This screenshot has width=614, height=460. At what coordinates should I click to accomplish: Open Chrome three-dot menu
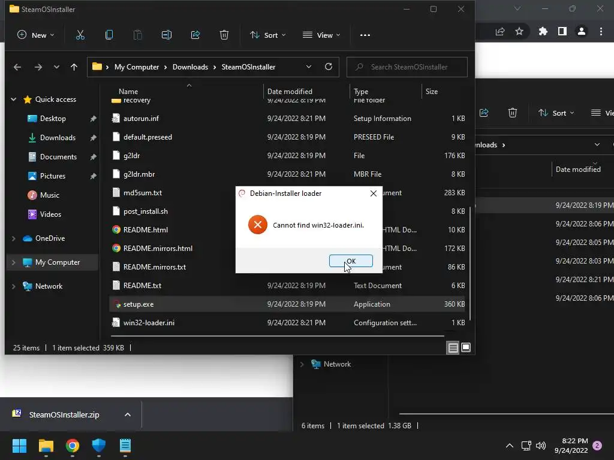click(601, 31)
